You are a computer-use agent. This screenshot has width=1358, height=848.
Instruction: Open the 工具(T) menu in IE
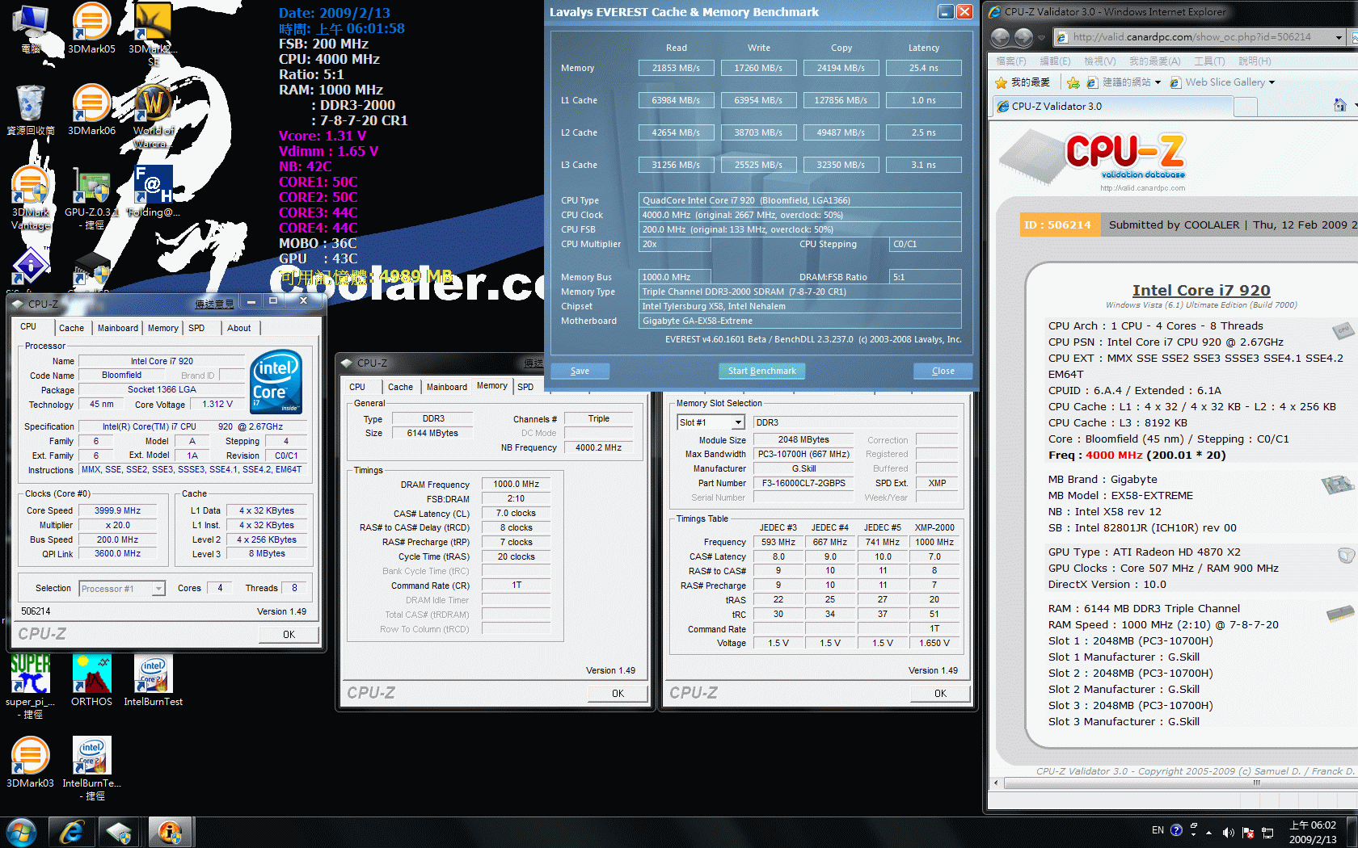click(x=1208, y=61)
